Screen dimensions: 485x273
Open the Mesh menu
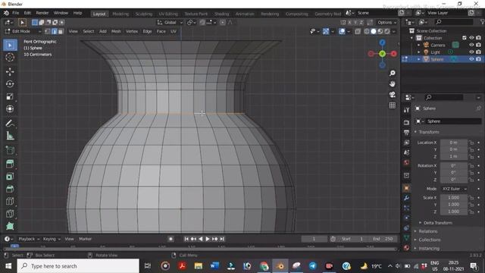pyautogui.click(x=116, y=31)
